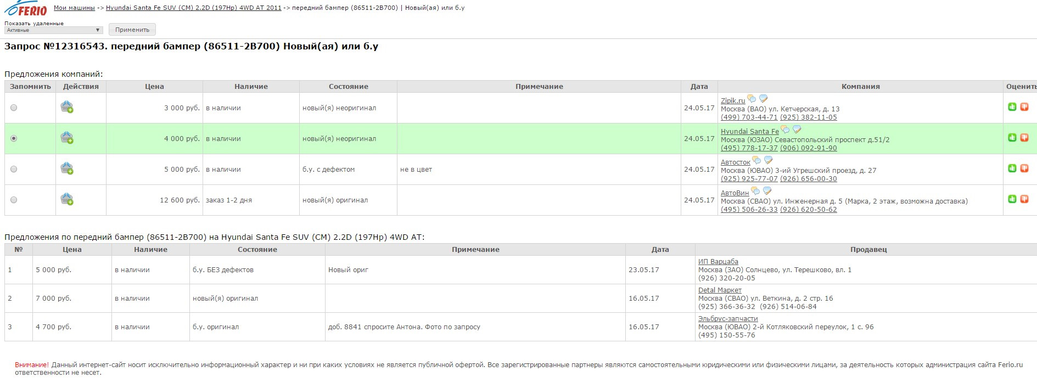
Task: Click phone number (906) 092-91-90
Action: point(809,148)
